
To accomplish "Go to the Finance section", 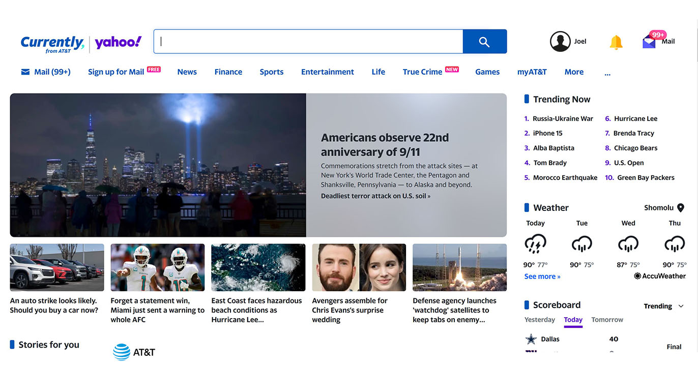I will point(228,72).
